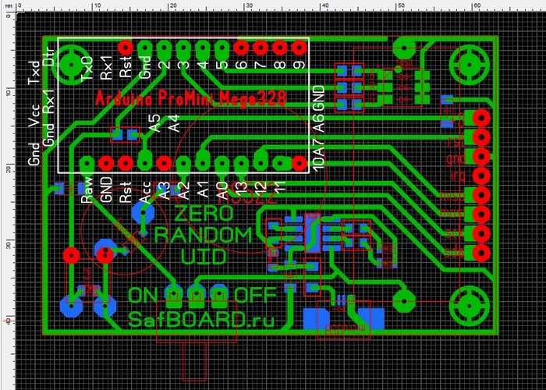Select the top-left mounting hole

72,65
